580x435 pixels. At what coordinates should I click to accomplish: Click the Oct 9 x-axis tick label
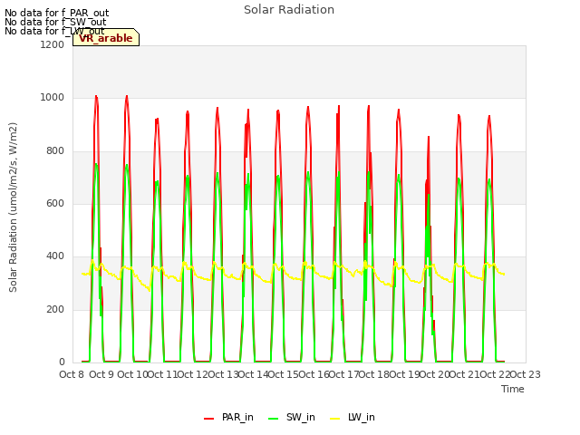101,374
